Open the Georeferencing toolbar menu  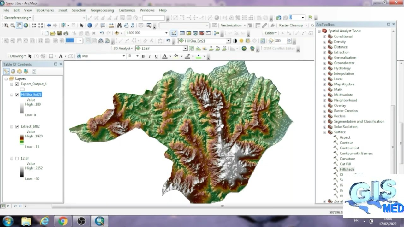(18, 18)
